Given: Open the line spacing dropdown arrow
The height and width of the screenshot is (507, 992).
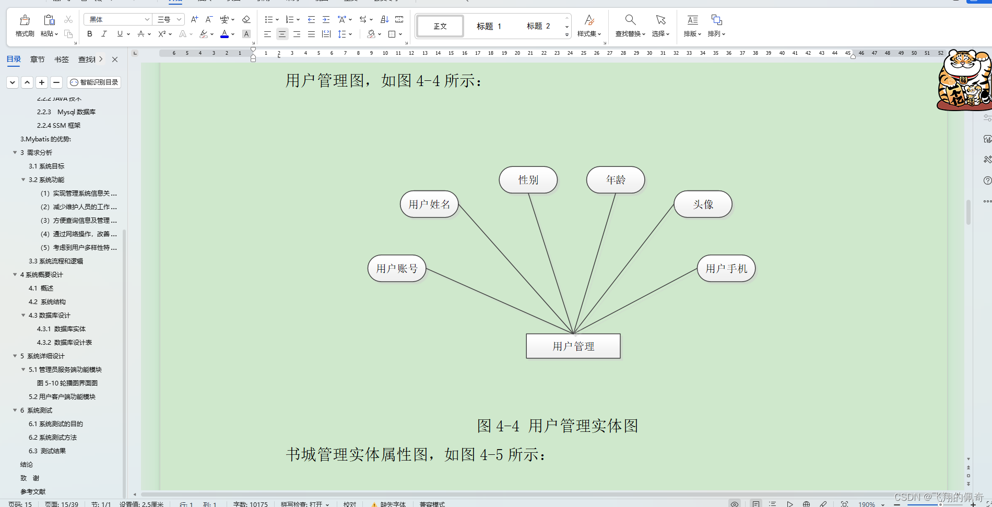Looking at the screenshot, I should point(350,34).
